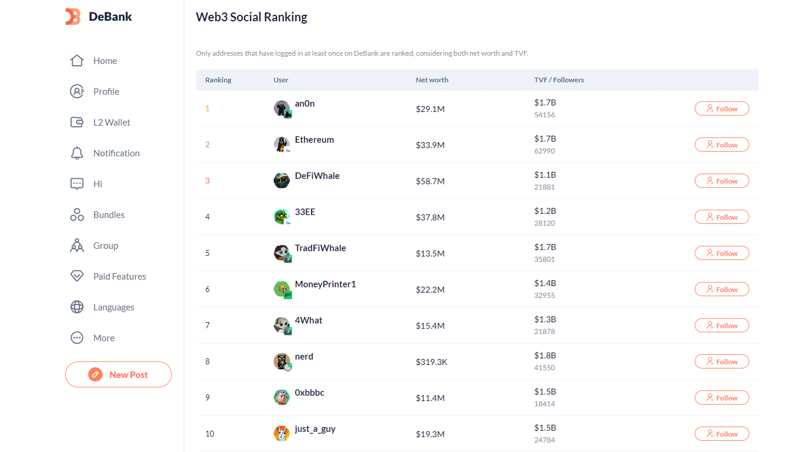Follow the user an0n
The width and height of the screenshot is (786, 452).
(x=722, y=108)
